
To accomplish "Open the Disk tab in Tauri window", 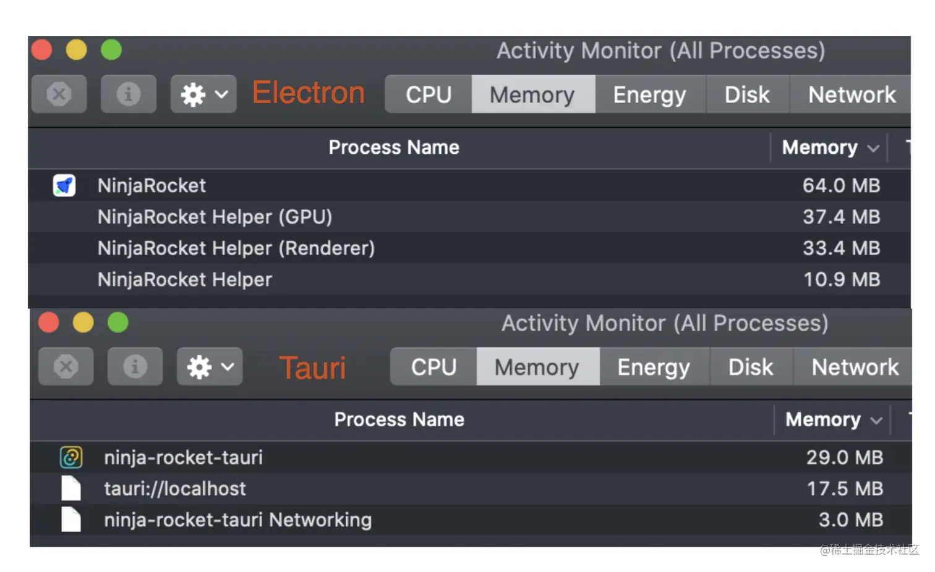I will [751, 367].
